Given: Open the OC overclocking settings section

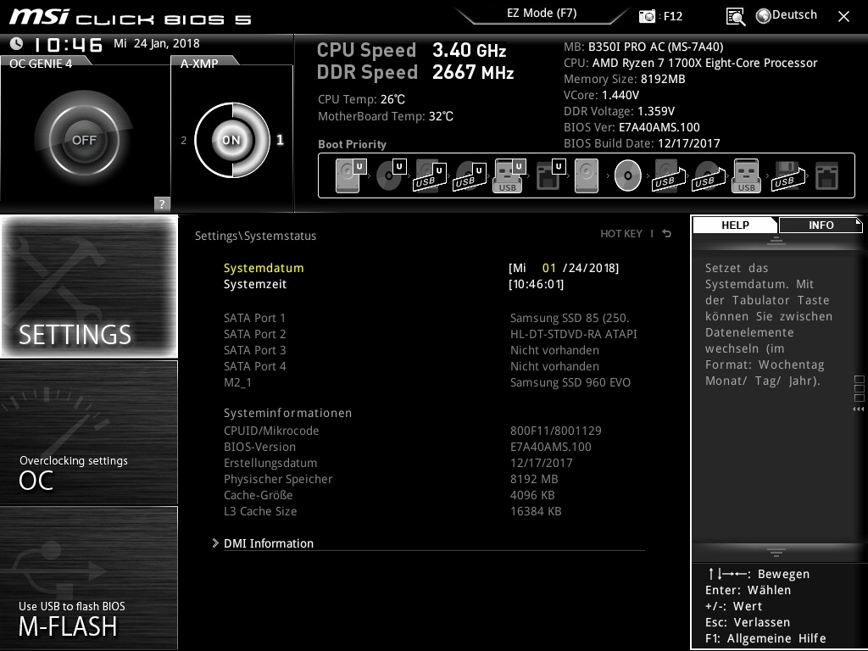Looking at the screenshot, I should (89, 432).
